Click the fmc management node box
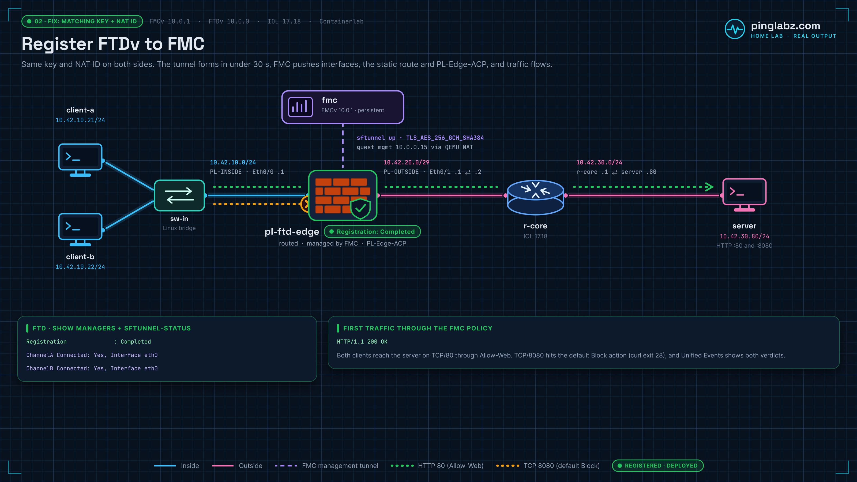Screen dimensions: 857x482 point(343,107)
